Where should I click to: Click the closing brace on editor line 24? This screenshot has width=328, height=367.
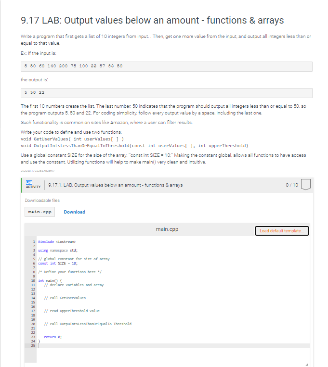click(39, 341)
